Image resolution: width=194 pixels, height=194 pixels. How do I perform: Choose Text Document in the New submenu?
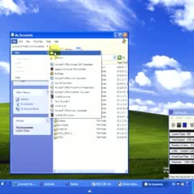(x=75, y=101)
